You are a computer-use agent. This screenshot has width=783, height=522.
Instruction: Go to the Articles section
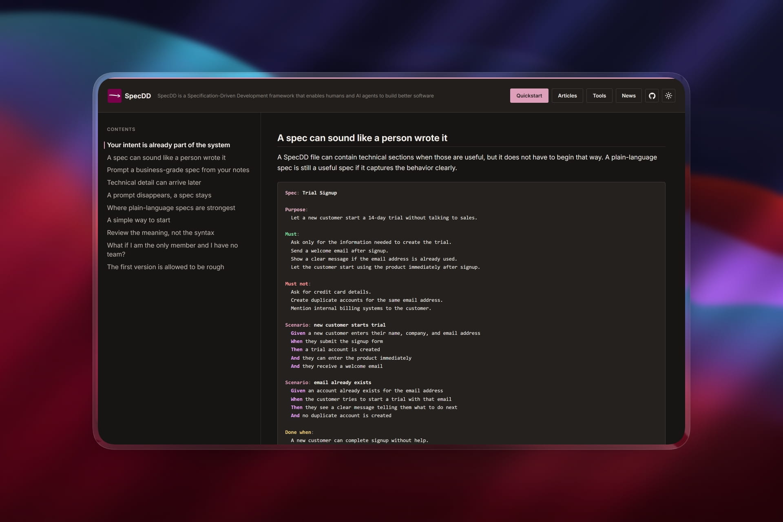(567, 96)
